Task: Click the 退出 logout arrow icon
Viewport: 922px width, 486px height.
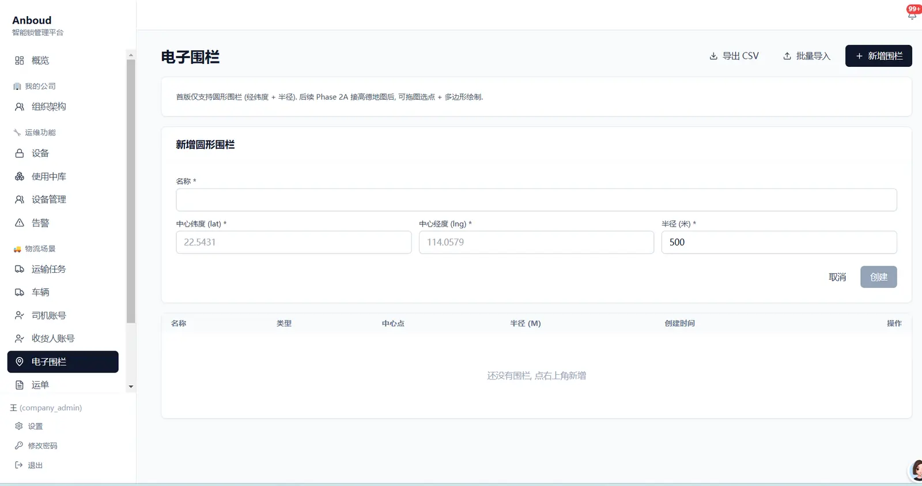Action: tap(19, 465)
